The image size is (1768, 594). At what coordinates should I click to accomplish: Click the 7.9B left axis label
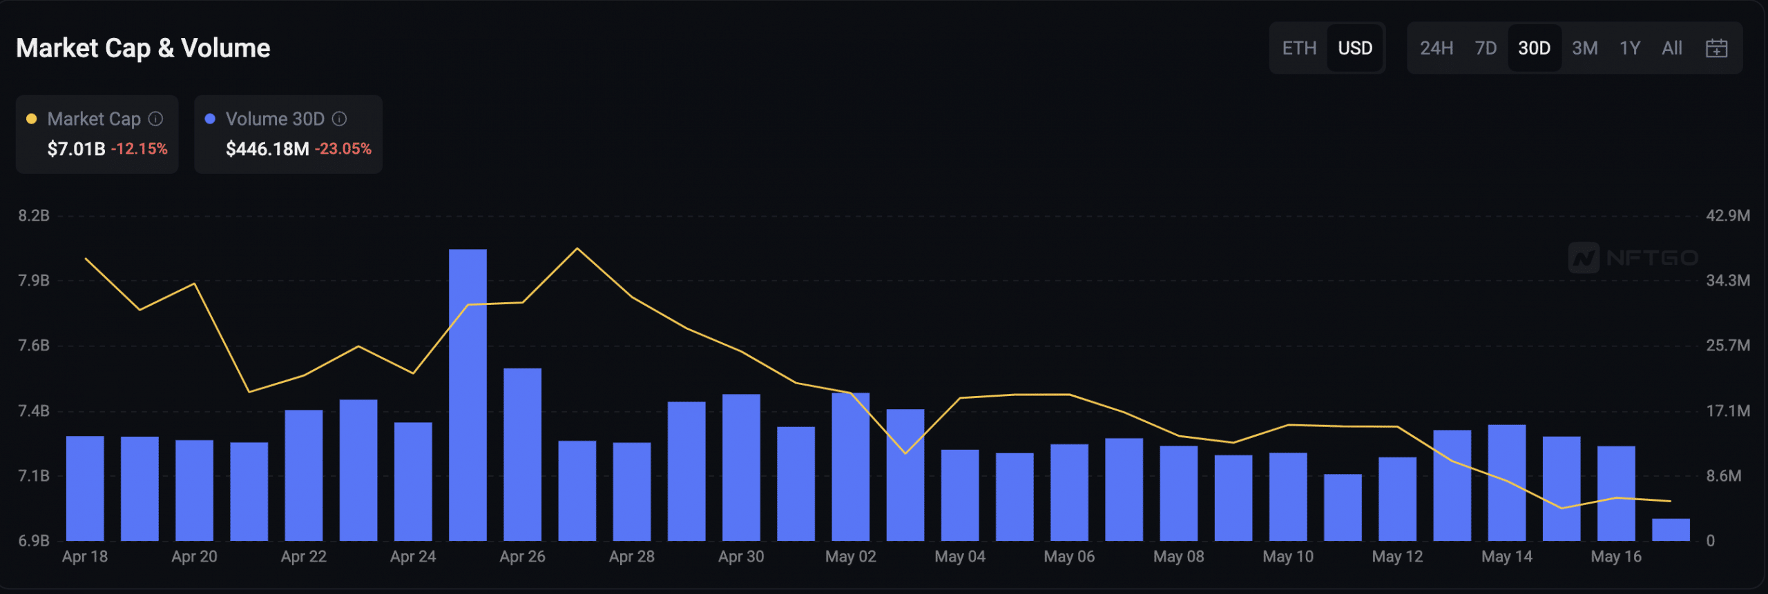pos(34,280)
